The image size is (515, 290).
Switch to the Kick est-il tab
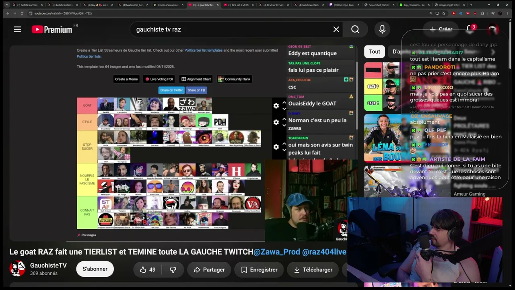(x=239, y=5)
